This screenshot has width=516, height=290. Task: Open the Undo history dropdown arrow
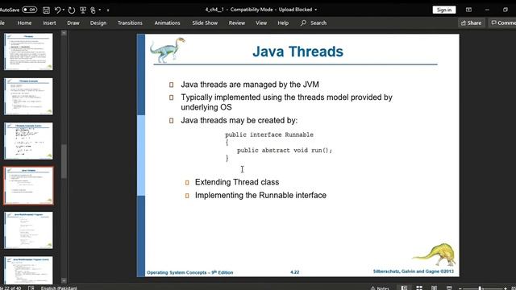pyautogui.click(x=64, y=10)
